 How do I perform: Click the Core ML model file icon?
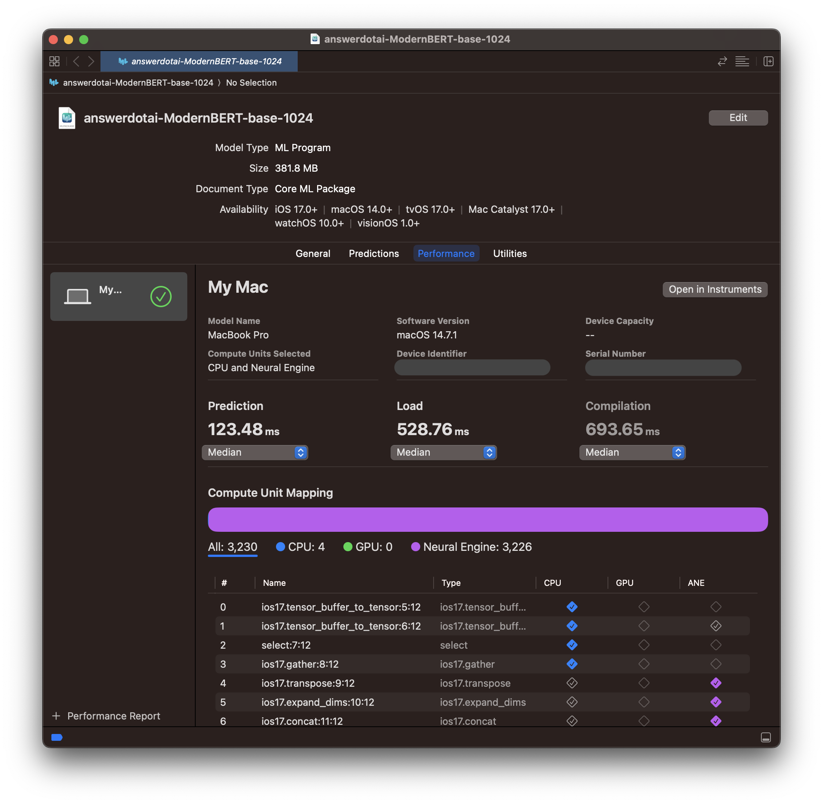[66, 117]
